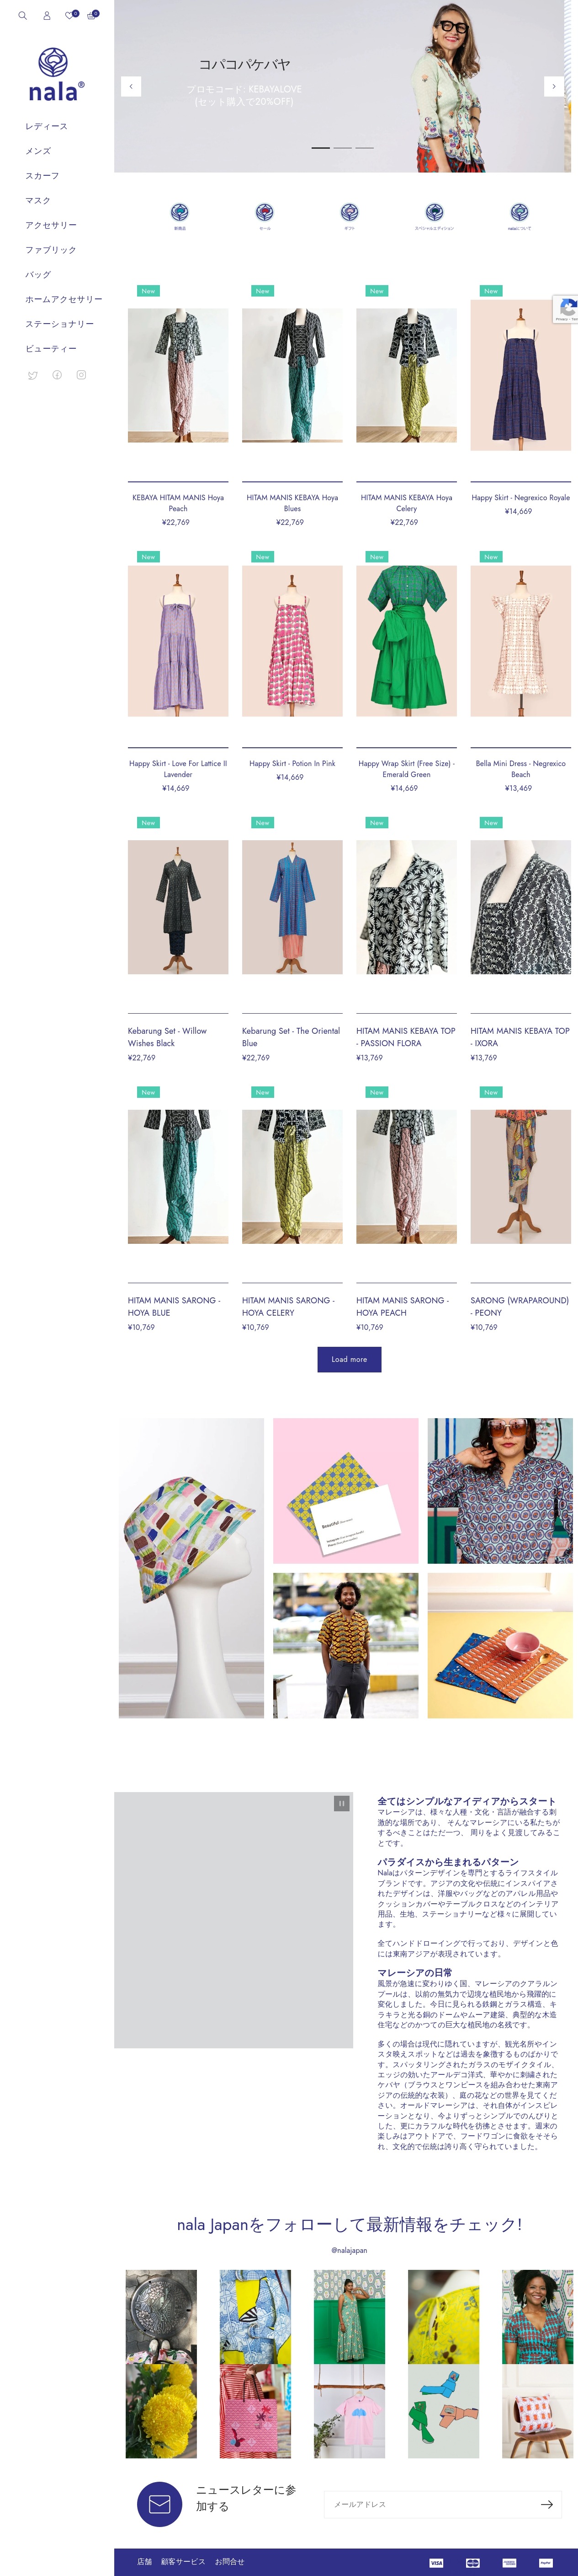Open the shopping cart icon
The width and height of the screenshot is (578, 2576).
[92, 16]
